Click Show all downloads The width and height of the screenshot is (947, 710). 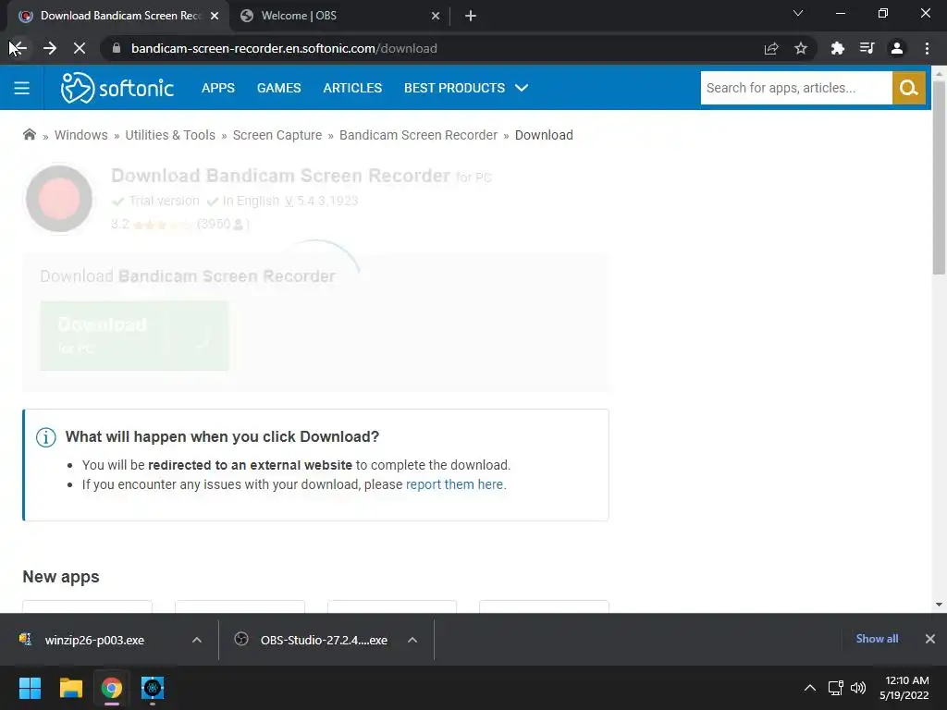tap(877, 639)
